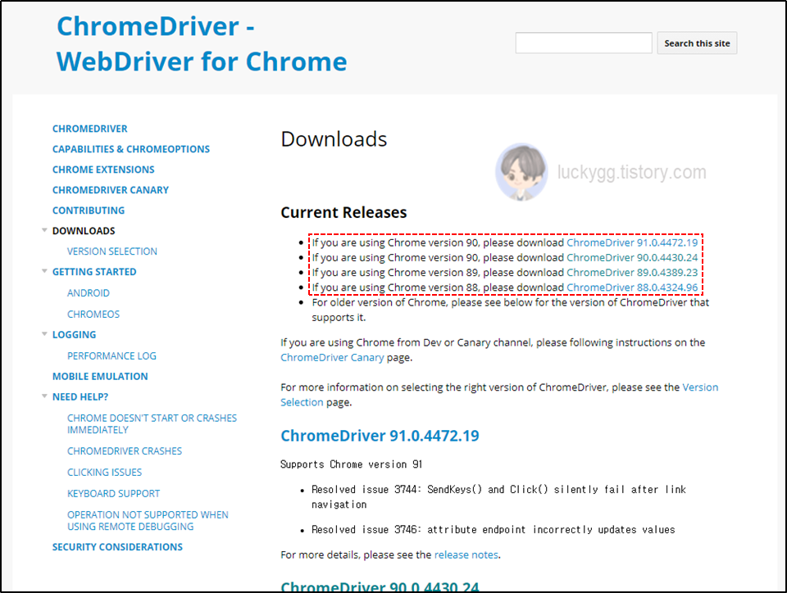Open the ChromeOS sub-page
The image size is (787, 593).
[93, 315]
